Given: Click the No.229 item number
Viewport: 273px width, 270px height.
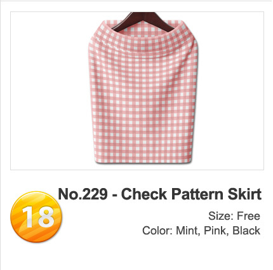Looking at the screenshot, I should click(83, 194).
